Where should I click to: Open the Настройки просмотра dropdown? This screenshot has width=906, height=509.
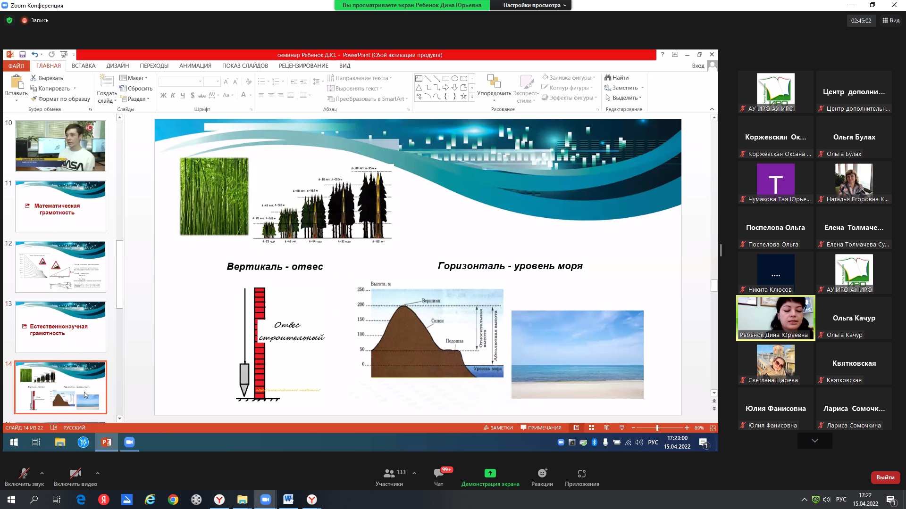[534, 5]
